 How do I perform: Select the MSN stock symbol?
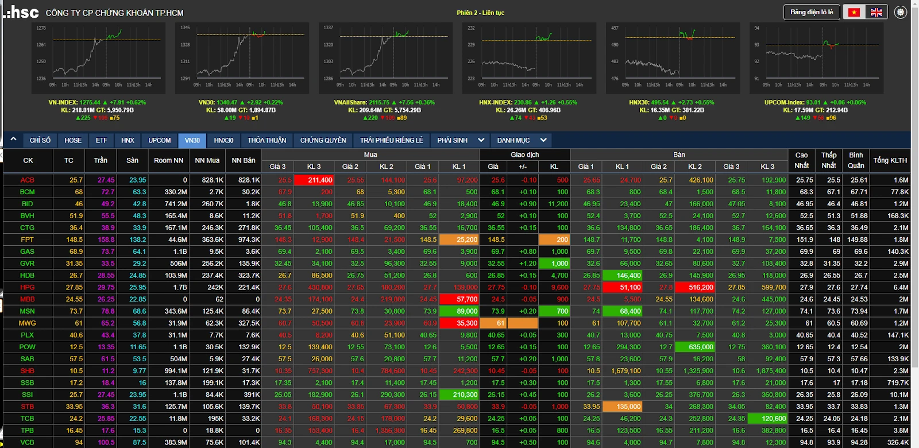[x=28, y=311]
